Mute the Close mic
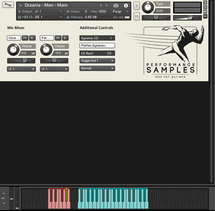Screen dimensions: 215x211 [x=25, y=38]
